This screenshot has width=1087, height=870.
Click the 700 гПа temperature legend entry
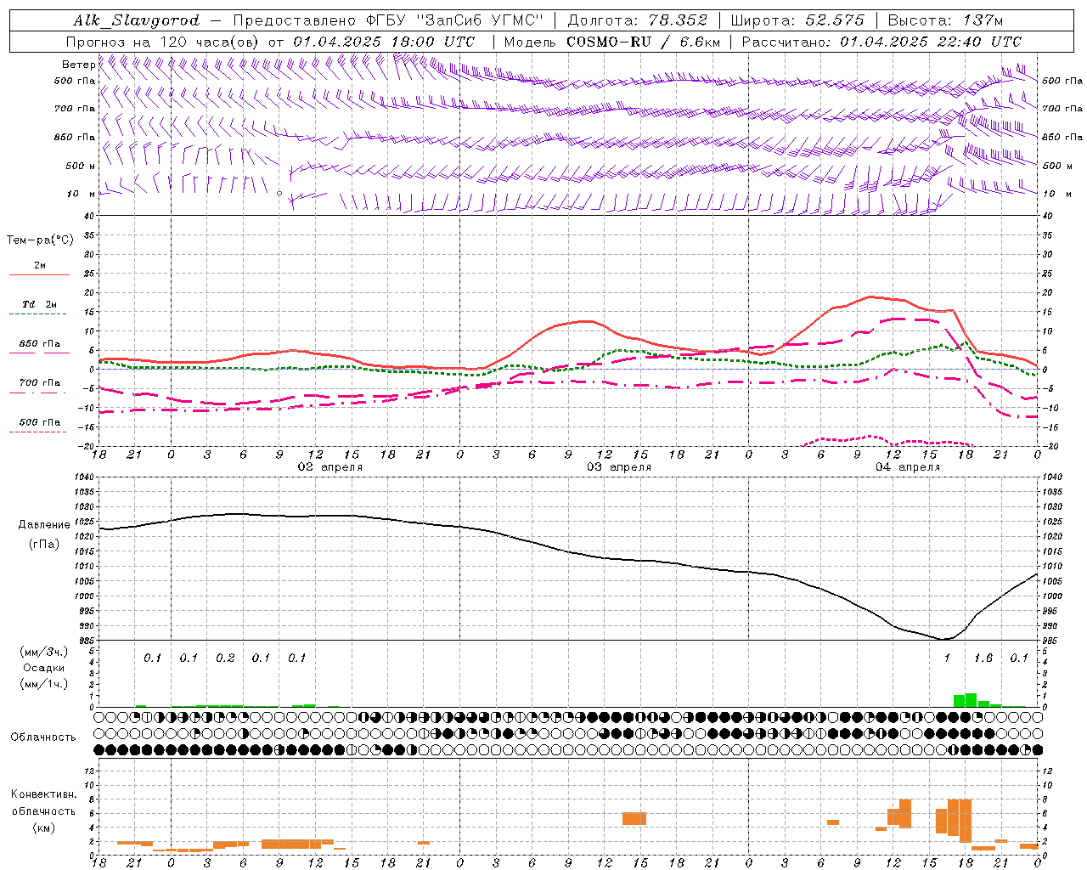pos(40,382)
